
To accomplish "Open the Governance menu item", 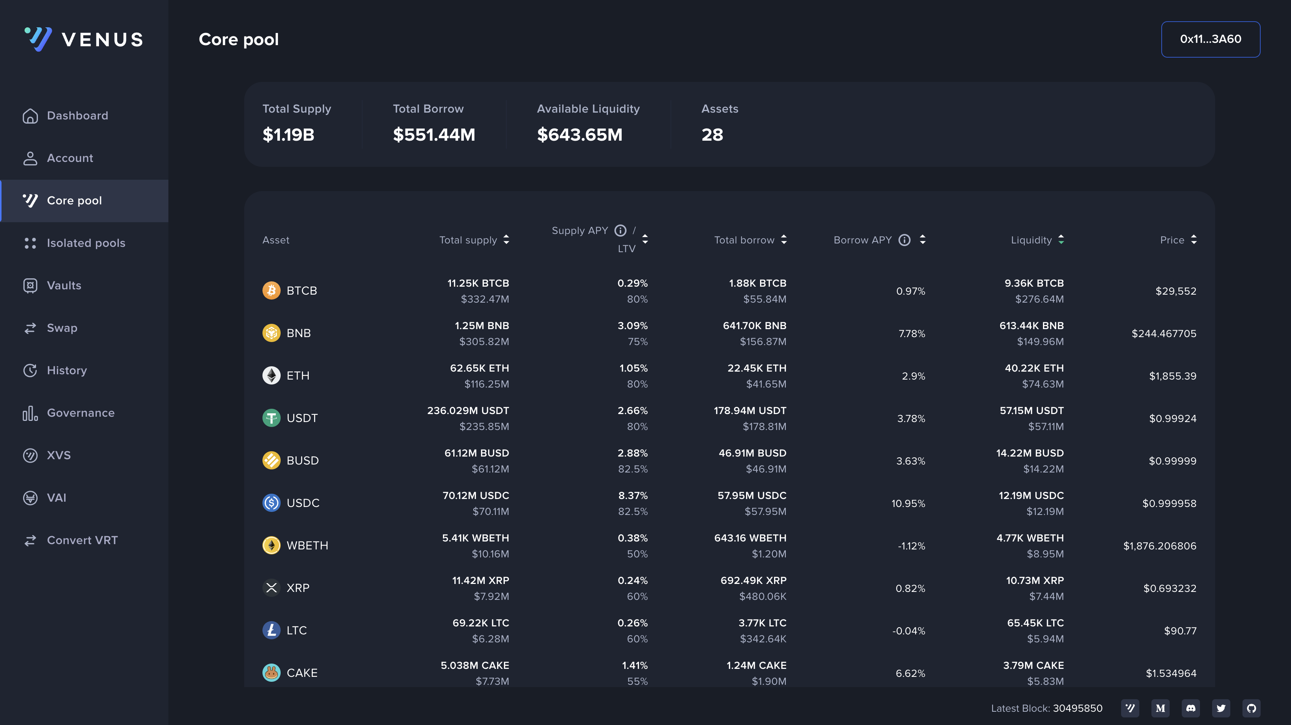I will [80, 413].
